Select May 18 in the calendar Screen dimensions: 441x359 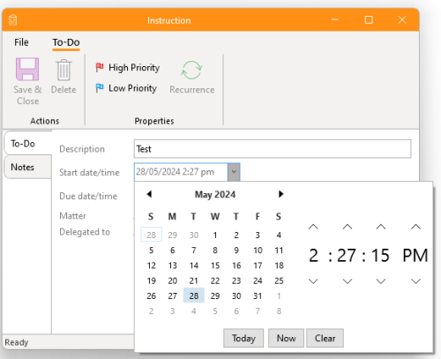click(x=279, y=266)
